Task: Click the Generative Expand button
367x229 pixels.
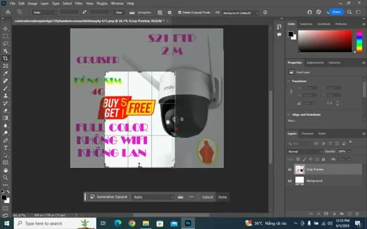Action: click(x=109, y=197)
